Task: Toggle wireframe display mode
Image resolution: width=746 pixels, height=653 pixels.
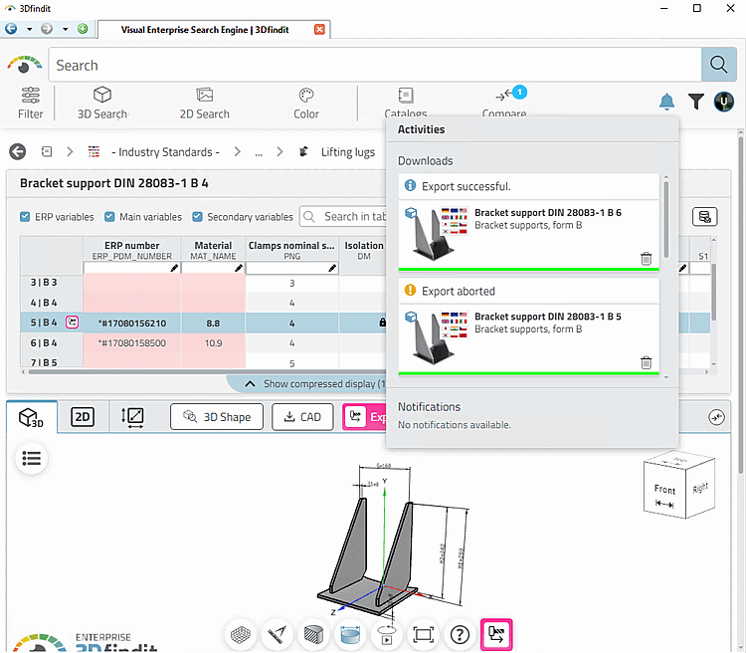Action: click(241, 634)
